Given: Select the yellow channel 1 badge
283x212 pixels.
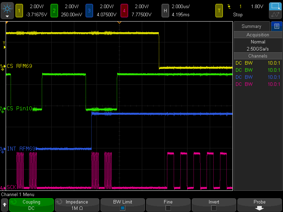Looking at the screenshot, I should click(x=19, y=11).
